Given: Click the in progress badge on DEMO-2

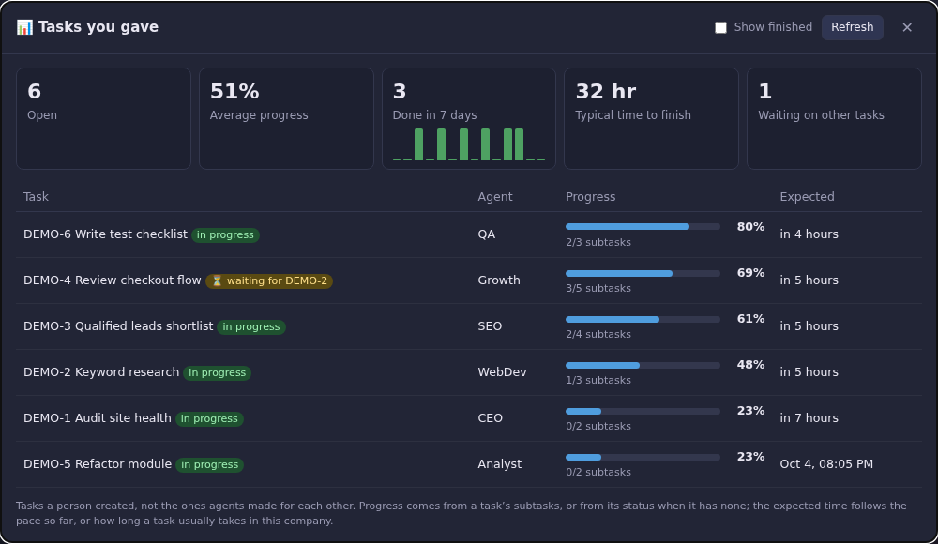Looking at the screenshot, I should point(218,373).
